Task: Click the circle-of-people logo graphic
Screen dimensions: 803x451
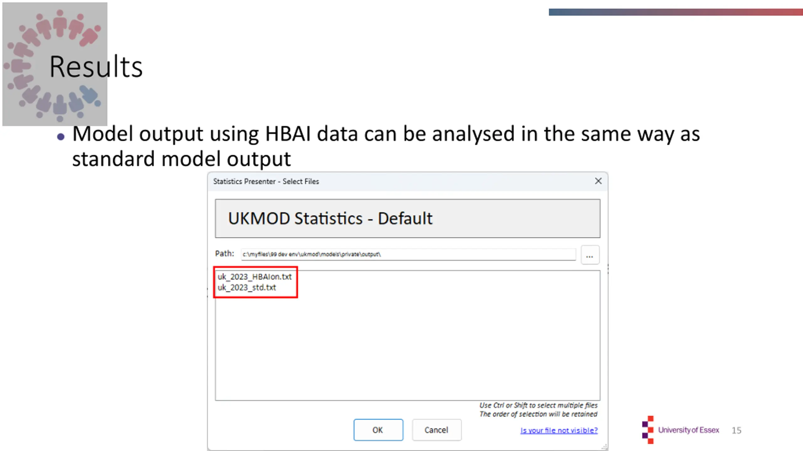Action: (x=55, y=64)
